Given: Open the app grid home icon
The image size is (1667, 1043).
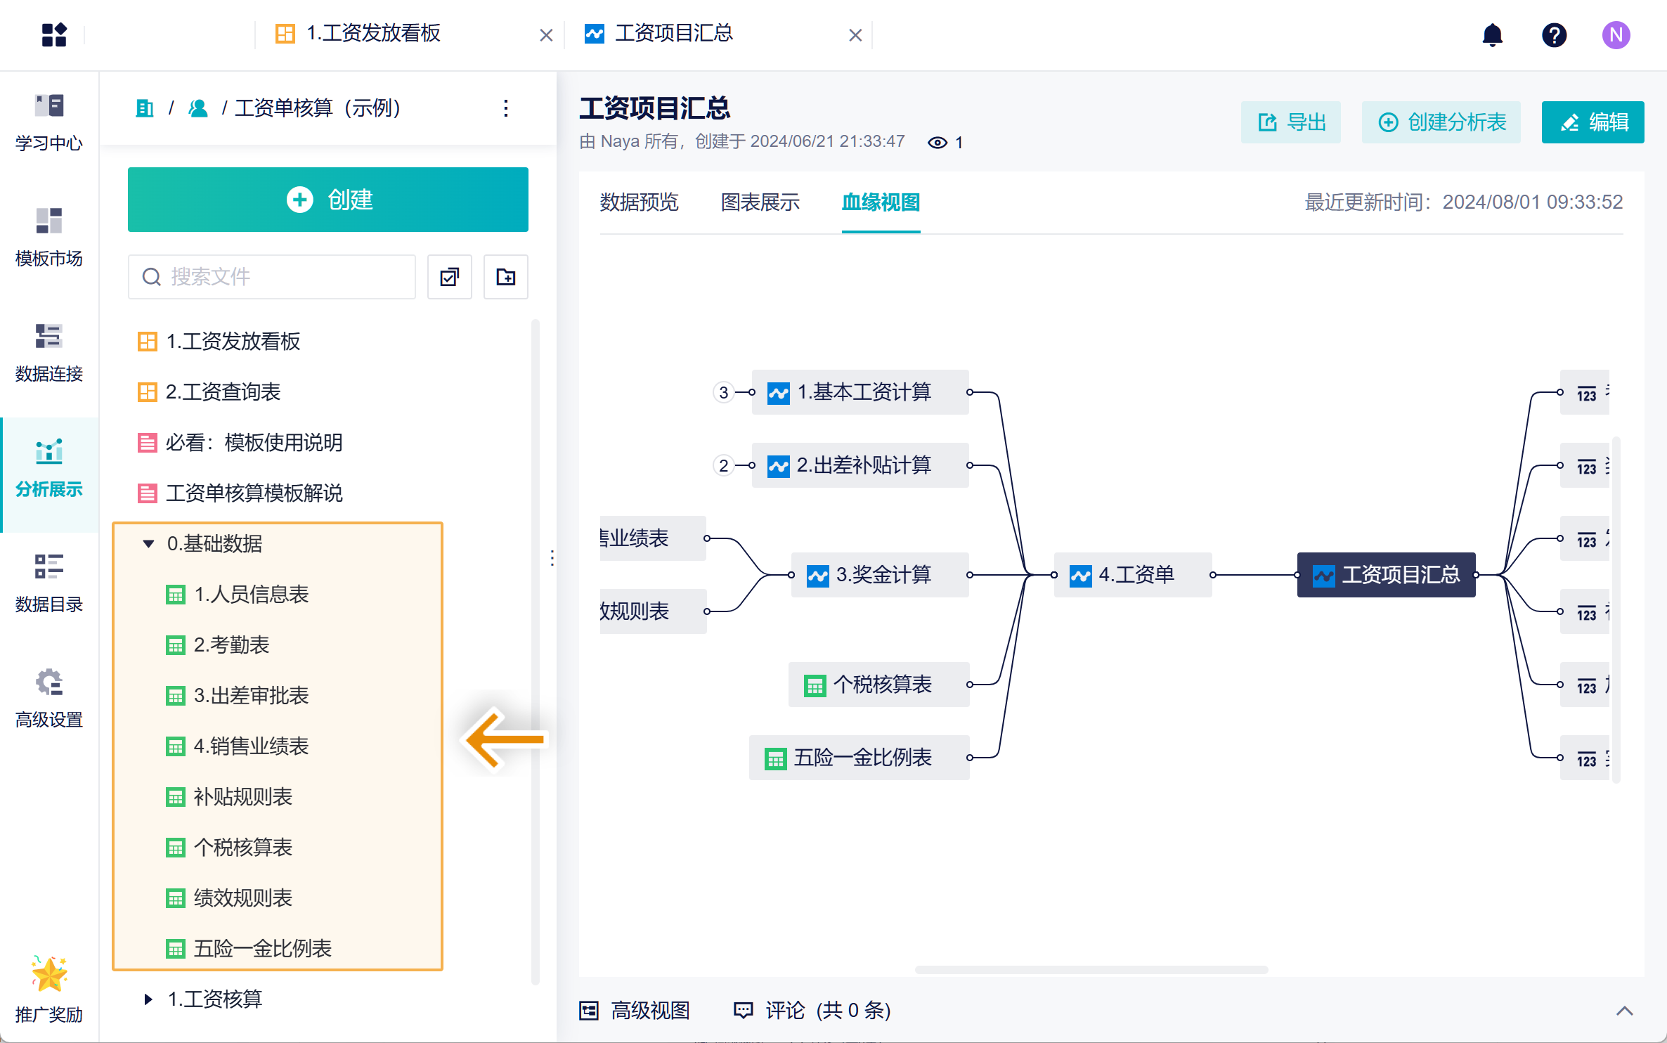Looking at the screenshot, I should click(53, 34).
